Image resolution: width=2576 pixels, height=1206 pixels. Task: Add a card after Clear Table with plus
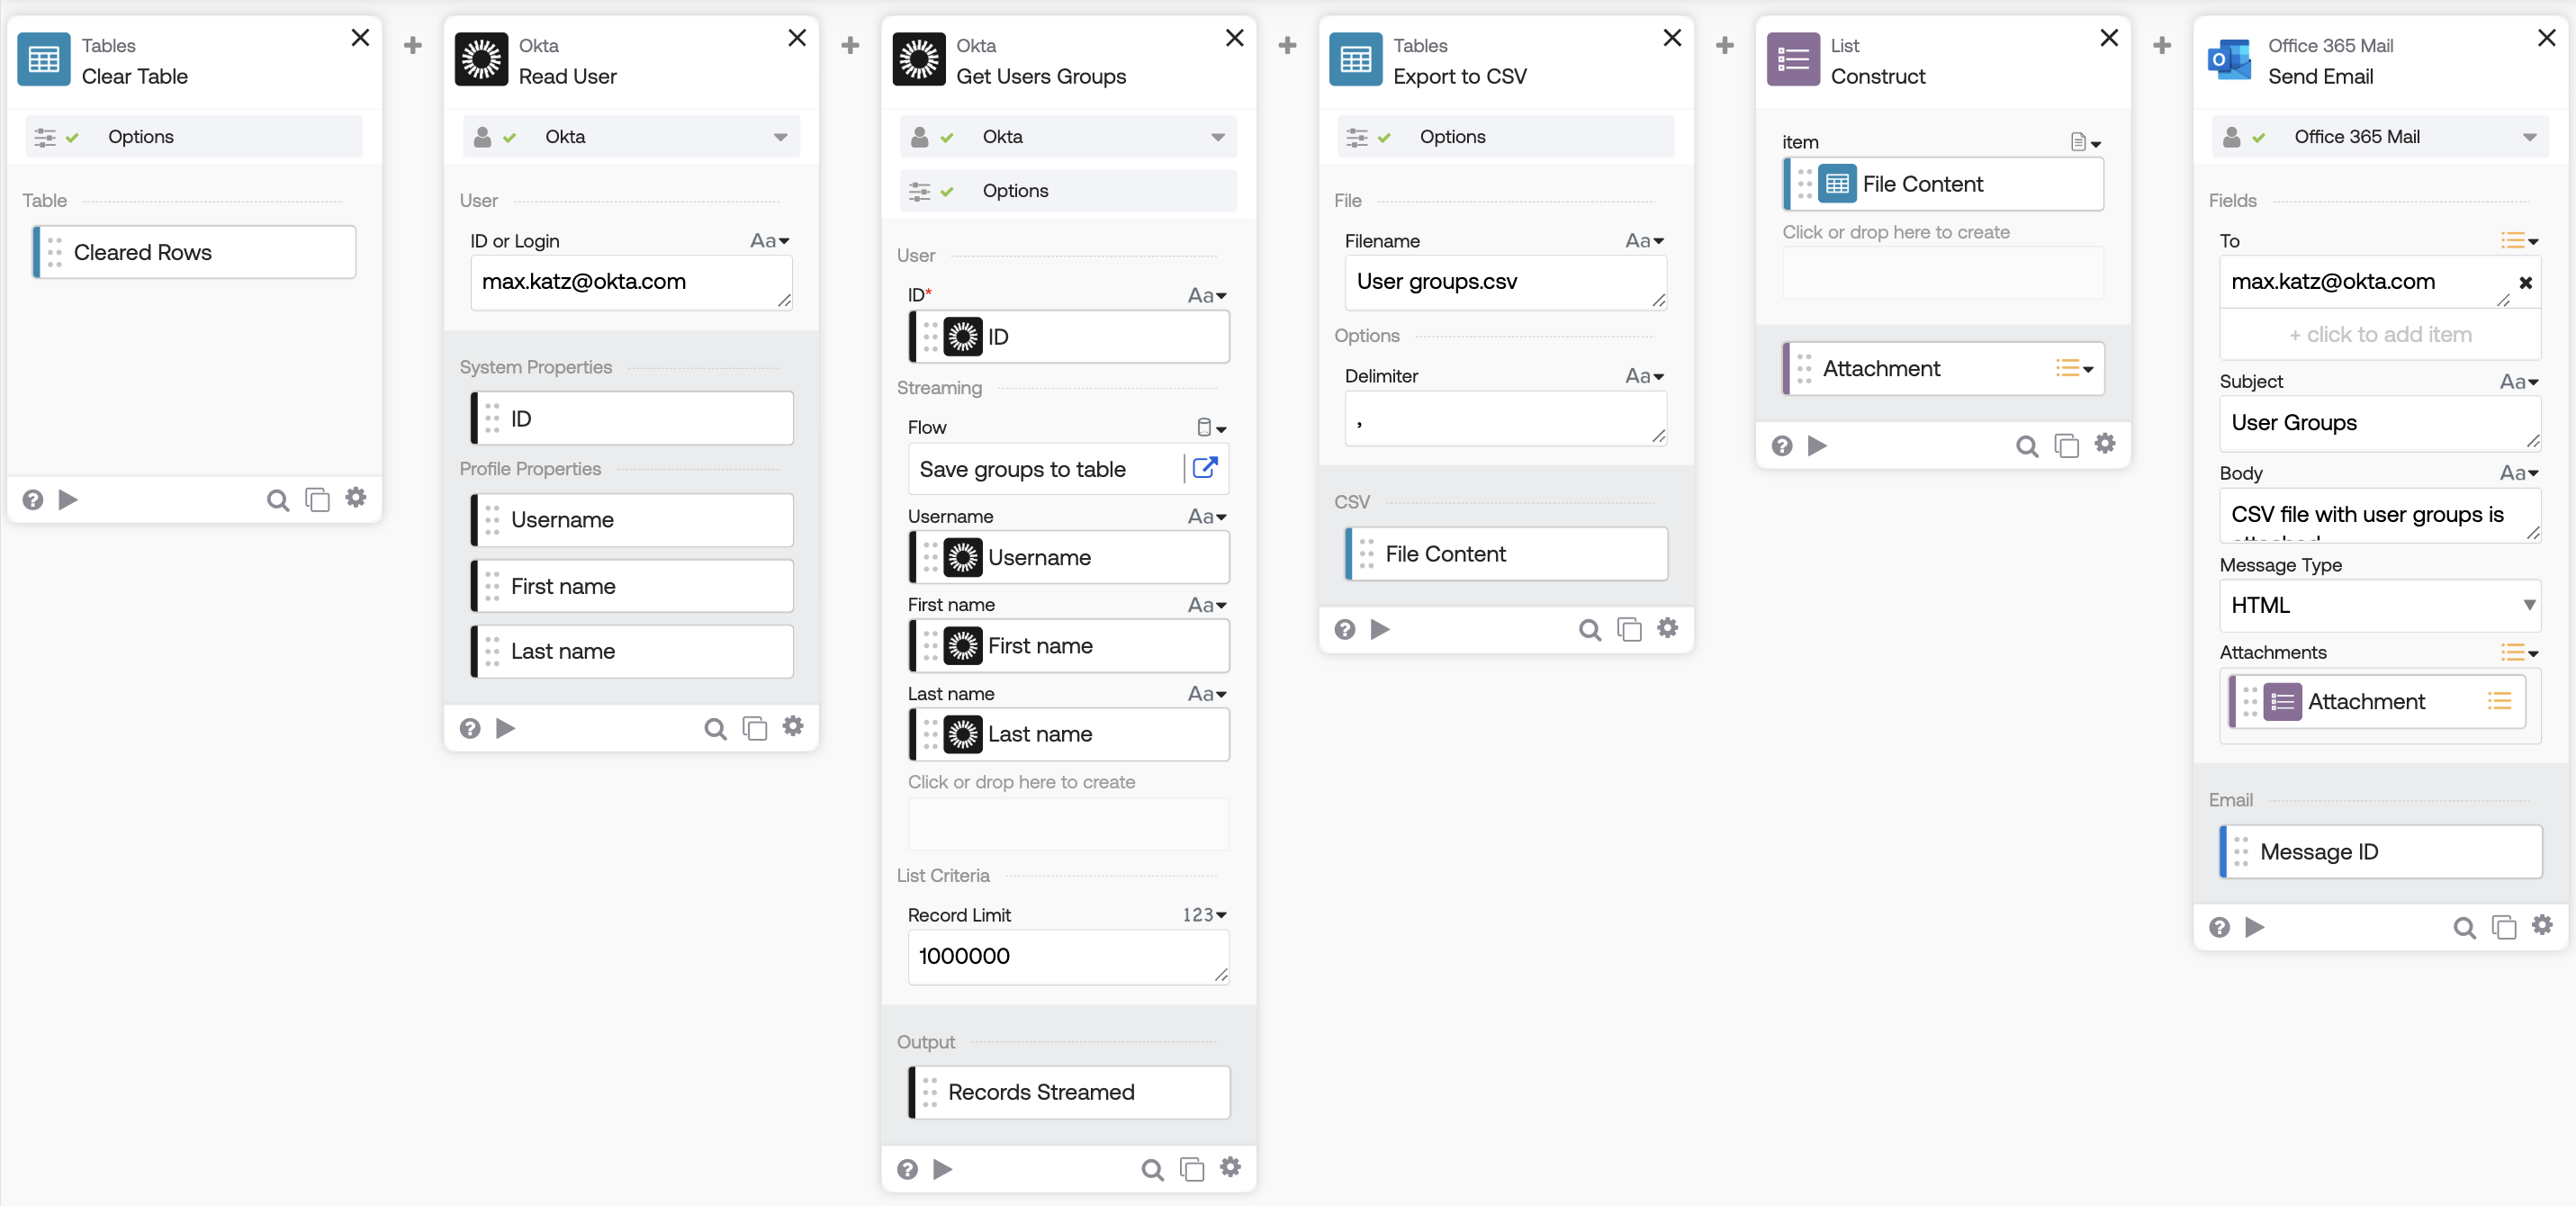tap(413, 45)
